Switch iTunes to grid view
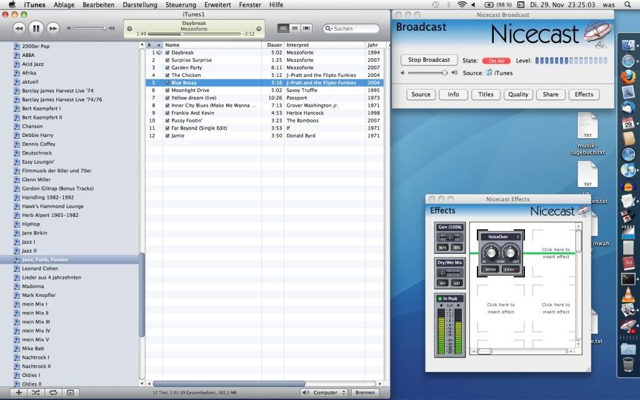 294,28
